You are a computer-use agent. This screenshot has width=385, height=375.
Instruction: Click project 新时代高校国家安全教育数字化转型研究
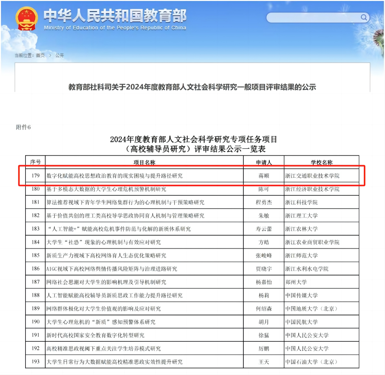[96, 335]
